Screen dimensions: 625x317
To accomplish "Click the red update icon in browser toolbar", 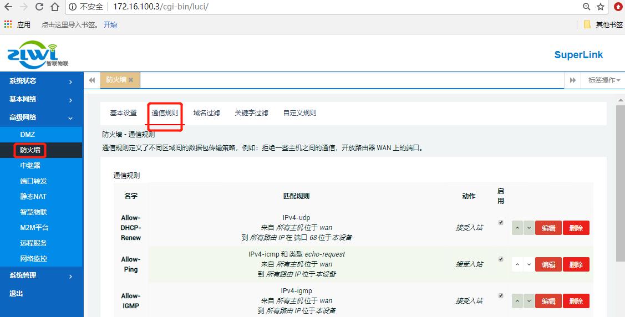I will point(618,7).
